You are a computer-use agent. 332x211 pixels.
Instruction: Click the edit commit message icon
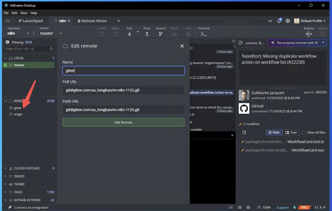241,43
